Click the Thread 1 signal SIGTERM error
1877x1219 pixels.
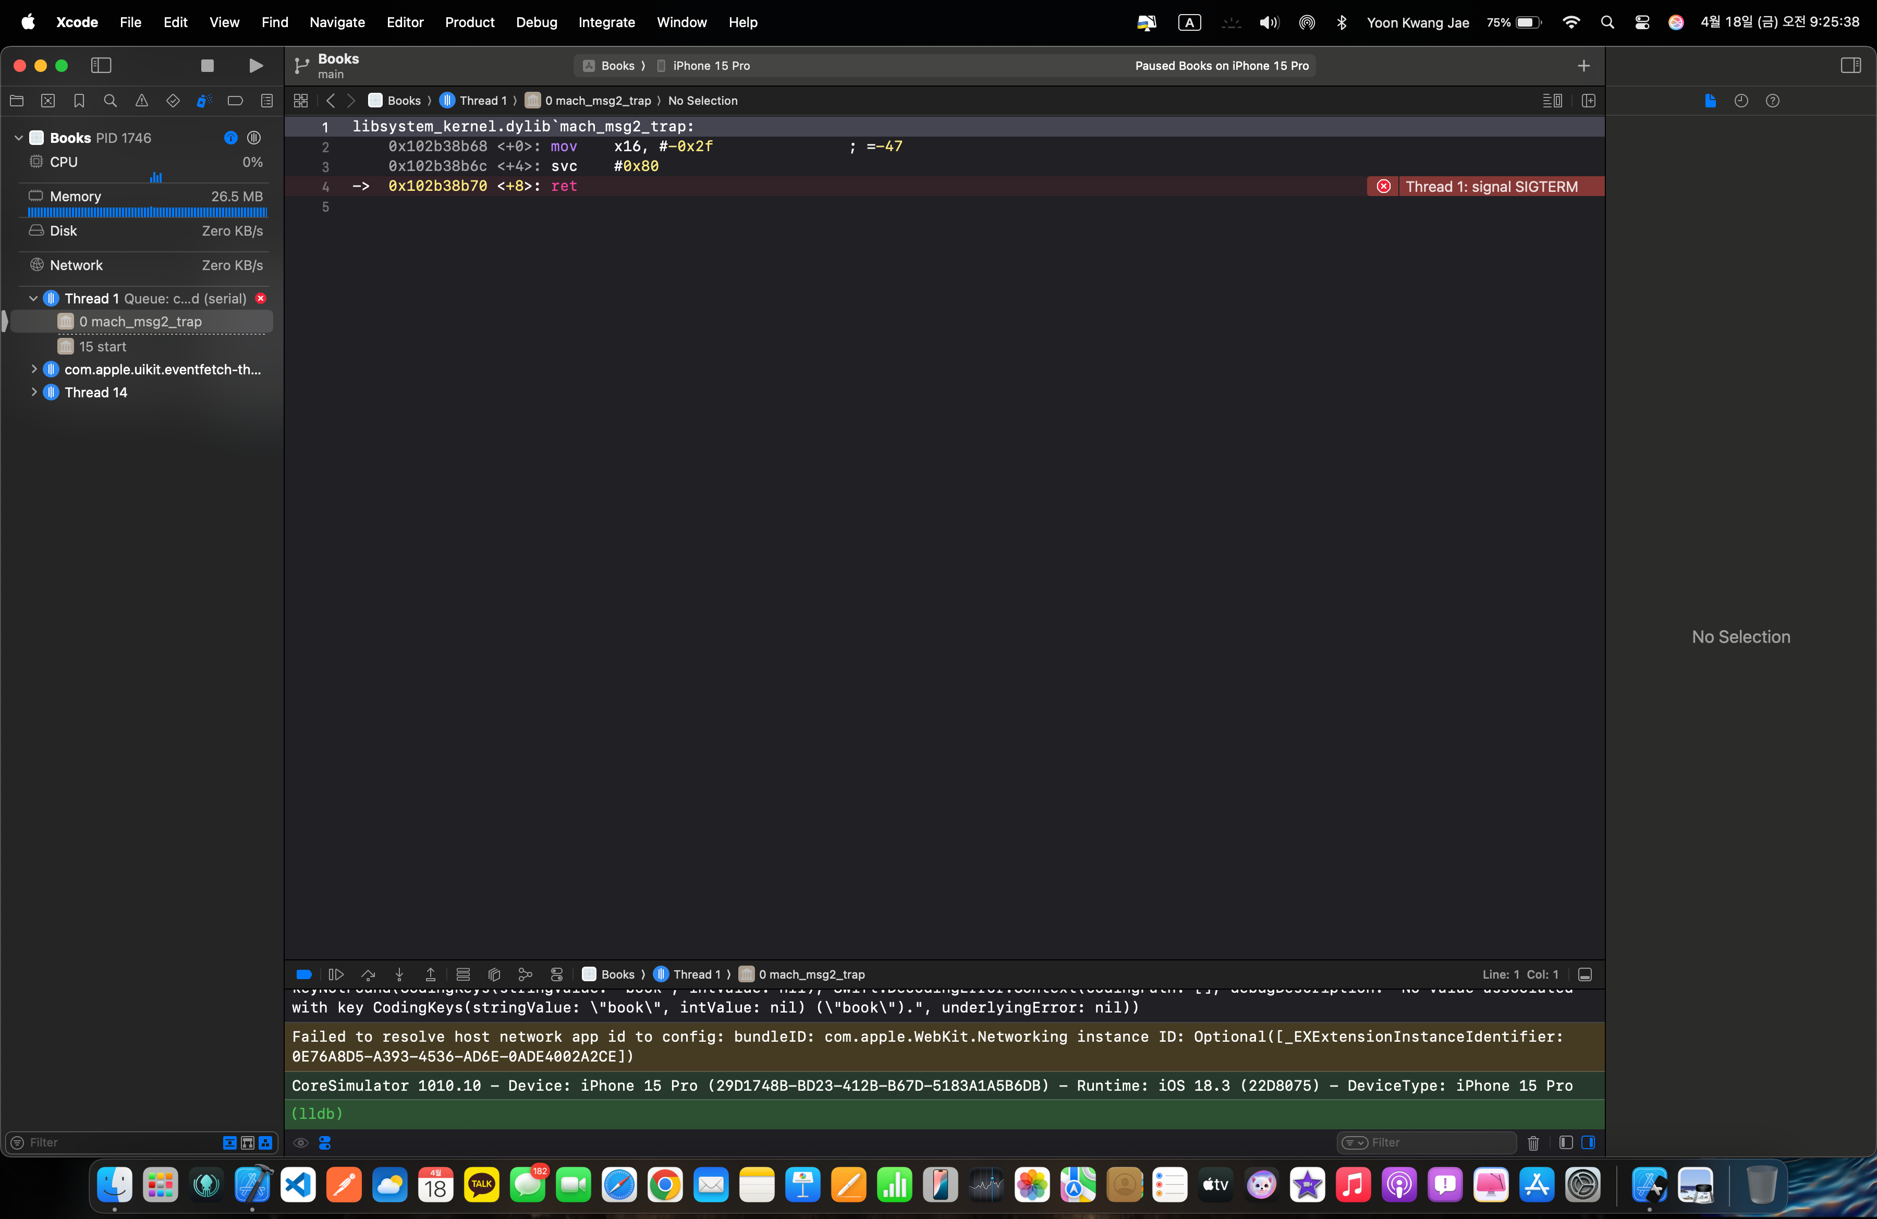tap(1485, 186)
